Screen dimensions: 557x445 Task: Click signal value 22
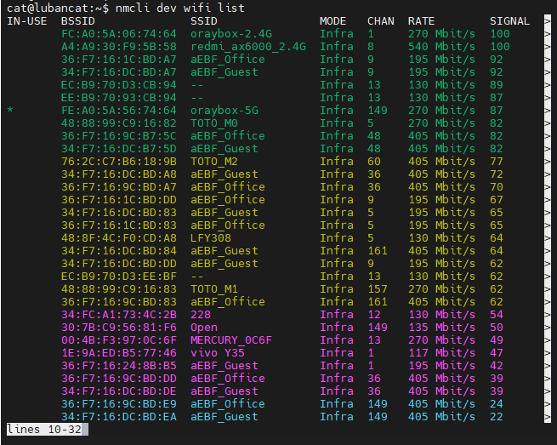(x=497, y=417)
